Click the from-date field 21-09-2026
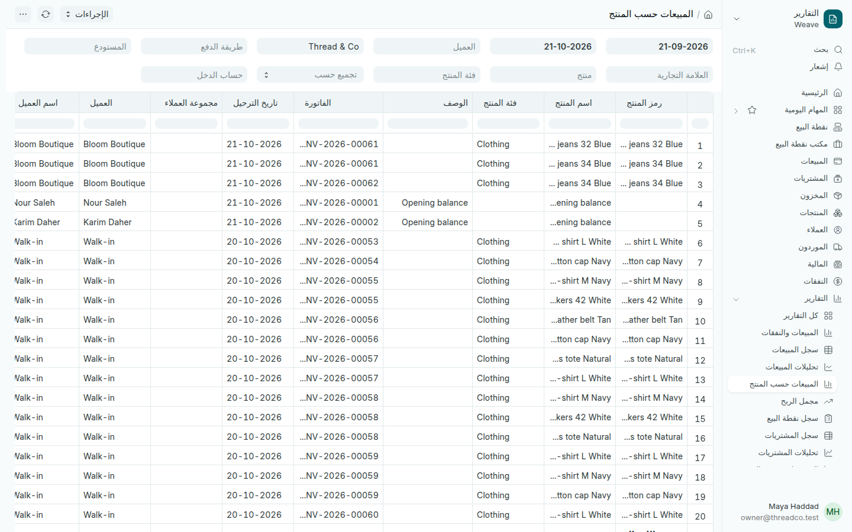 coord(659,47)
